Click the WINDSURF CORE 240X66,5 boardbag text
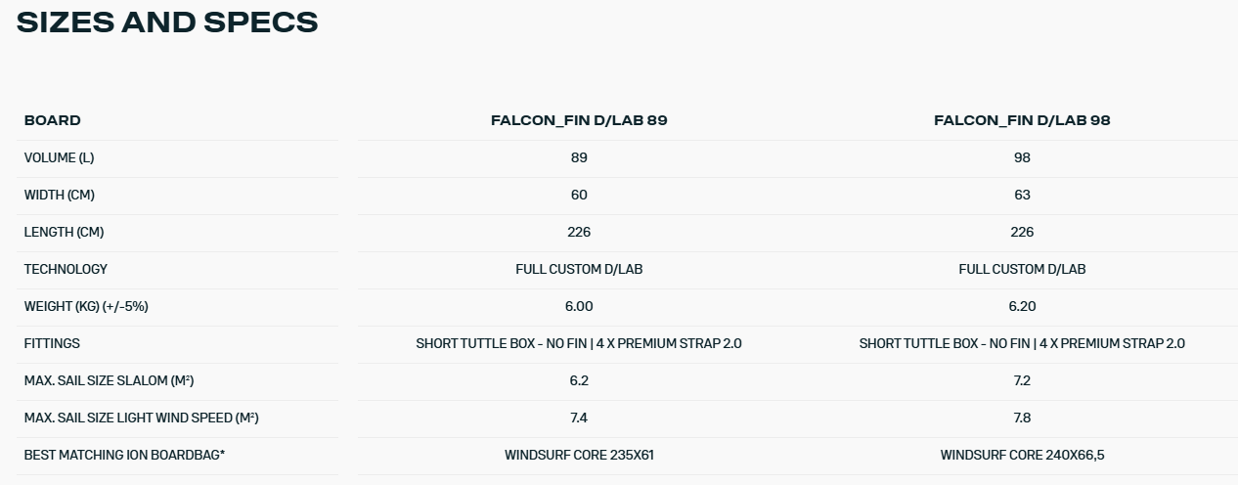The width and height of the screenshot is (1238, 485). (1022, 455)
